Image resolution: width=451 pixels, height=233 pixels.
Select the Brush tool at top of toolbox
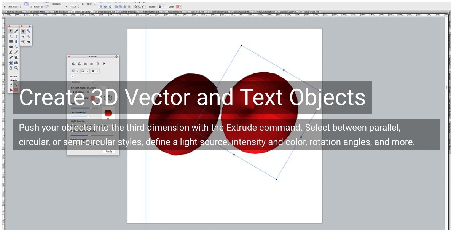coord(16,31)
